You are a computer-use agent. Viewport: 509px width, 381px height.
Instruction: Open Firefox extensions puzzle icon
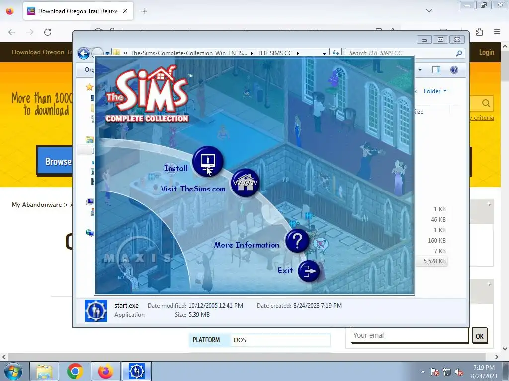[x=479, y=32]
